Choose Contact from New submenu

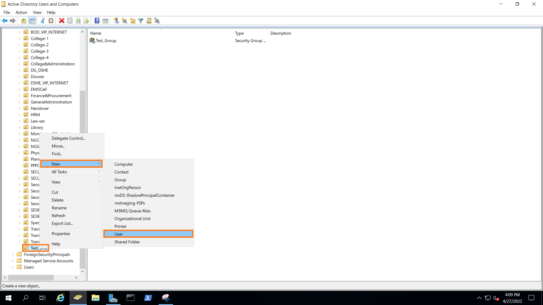pos(148,172)
